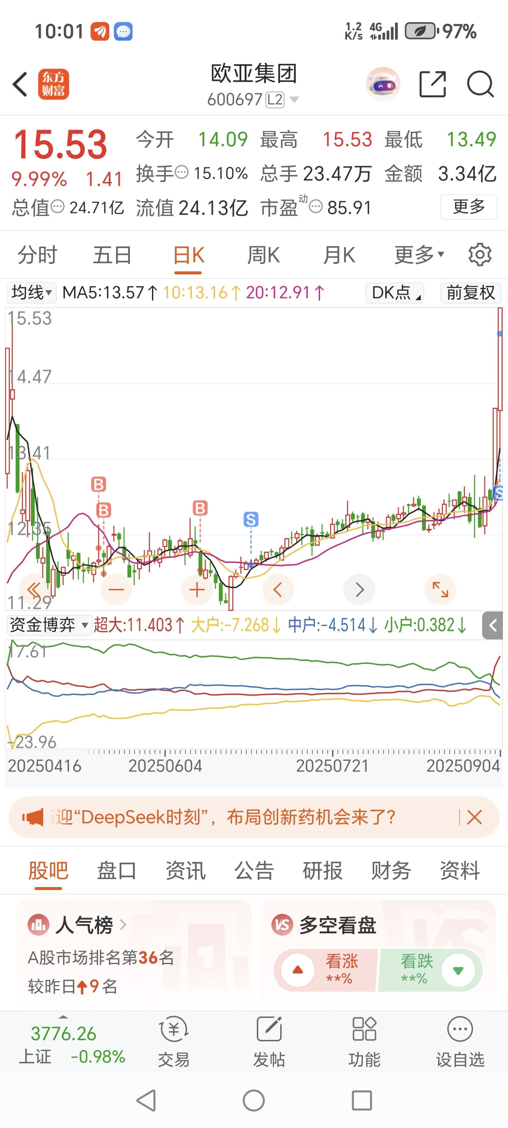Select 日K tab
This screenshot has height=1128, width=508.
[x=189, y=255]
